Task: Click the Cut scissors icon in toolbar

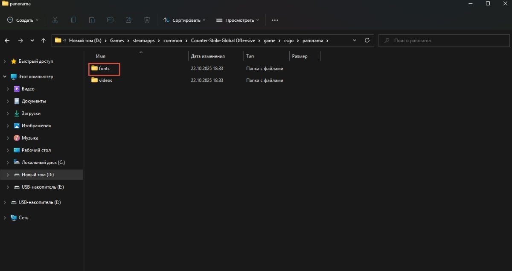Action: pyautogui.click(x=55, y=20)
